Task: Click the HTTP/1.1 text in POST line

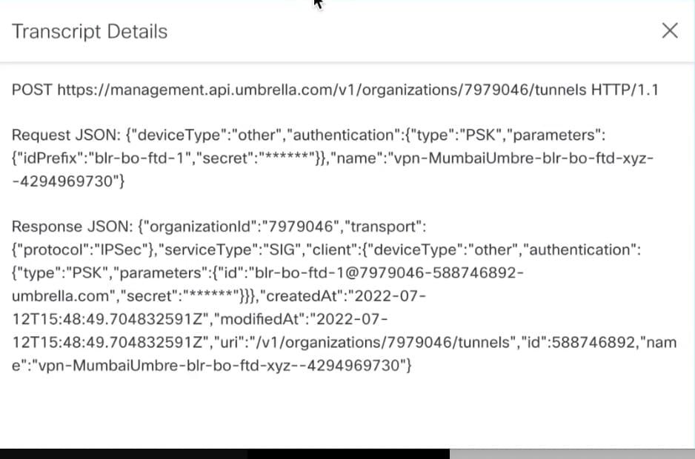Action: coord(625,90)
